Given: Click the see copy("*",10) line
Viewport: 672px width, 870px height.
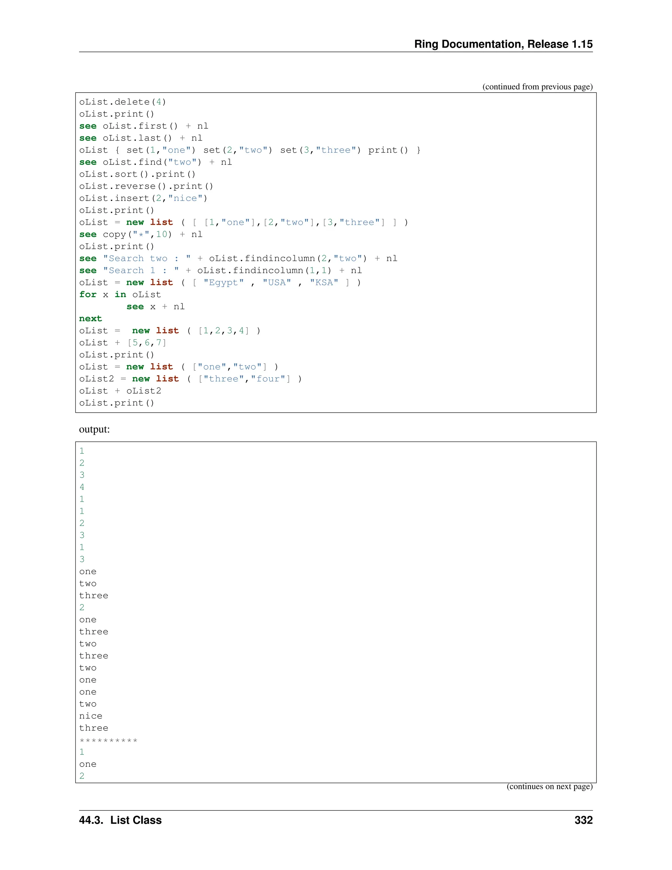Looking at the screenshot, I should tap(140, 234).
